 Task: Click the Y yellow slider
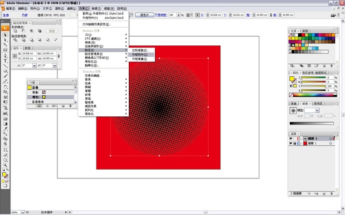(313, 86)
